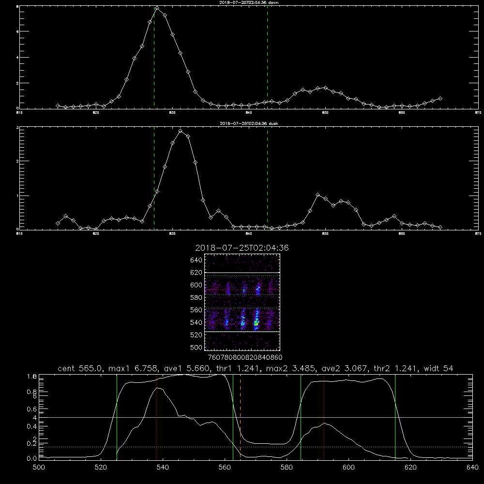This screenshot has width=484, height=484.
Task: Click the first green dashed line in dawn plot
Action: pyautogui.click(x=154, y=58)
